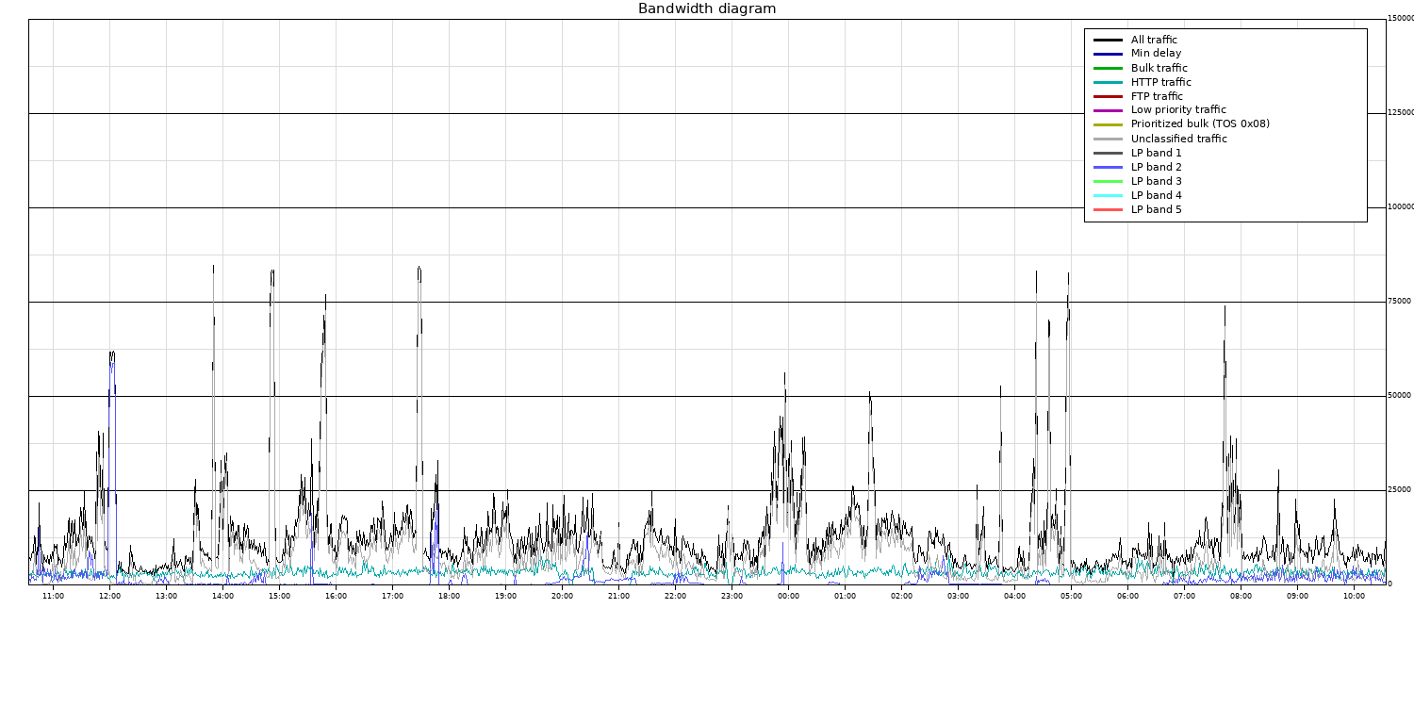Click the black All traffic legend line
This screenshot has width=1414, height=707.
[x=1108, y=41]
